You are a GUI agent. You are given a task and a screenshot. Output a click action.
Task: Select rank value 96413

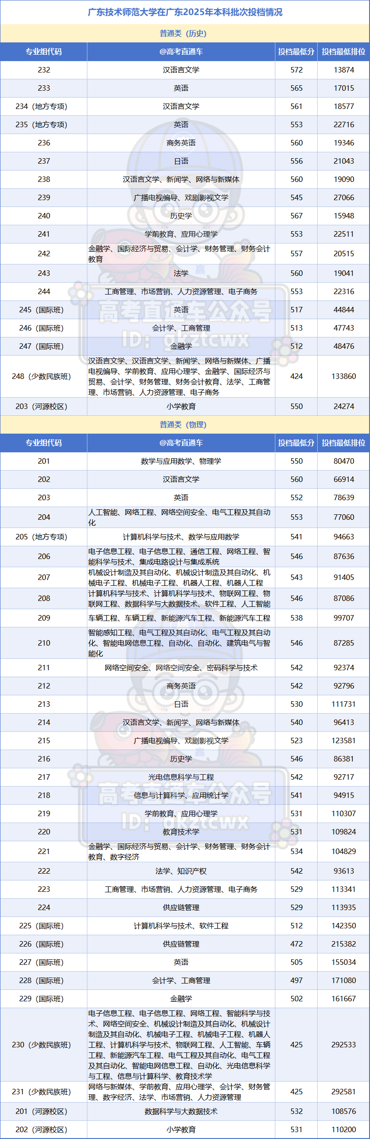pos(344,722)
